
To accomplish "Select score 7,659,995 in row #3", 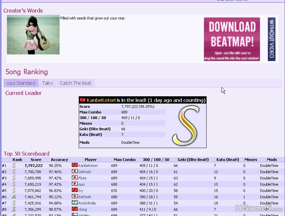I will 33,178.
